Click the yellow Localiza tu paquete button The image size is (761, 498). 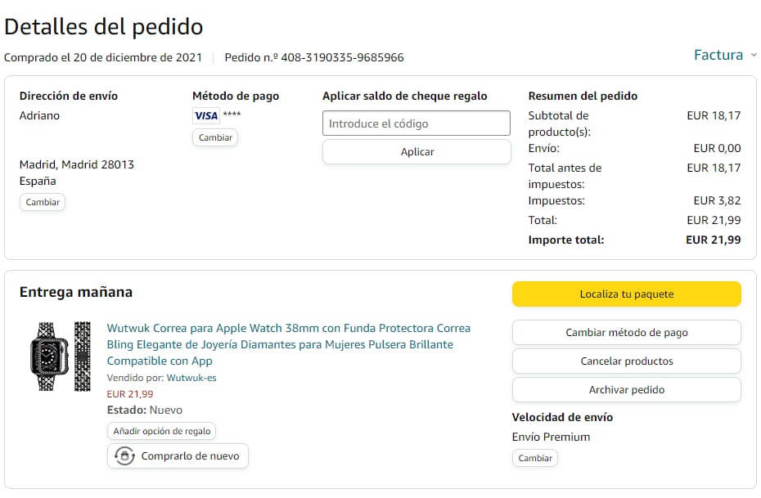[x=626, y=294]
